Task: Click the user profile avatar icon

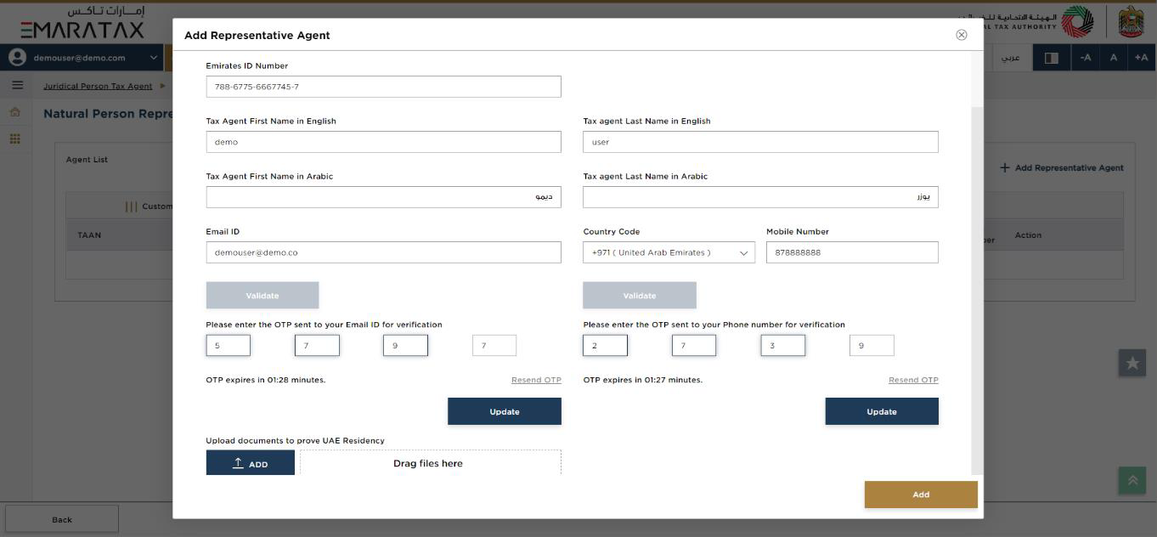Action: 17,57
